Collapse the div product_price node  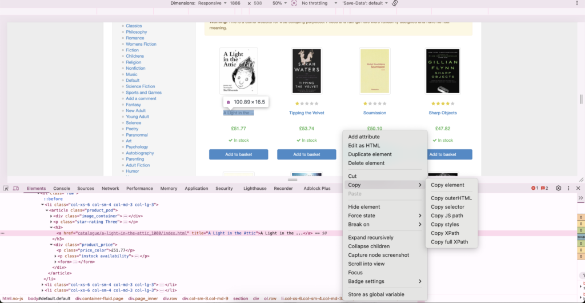coord(51,245)
